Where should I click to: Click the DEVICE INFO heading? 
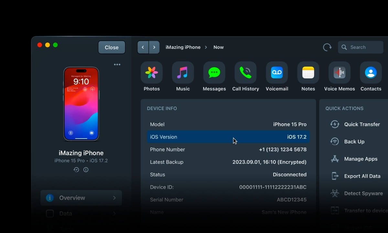click(162, 108)
